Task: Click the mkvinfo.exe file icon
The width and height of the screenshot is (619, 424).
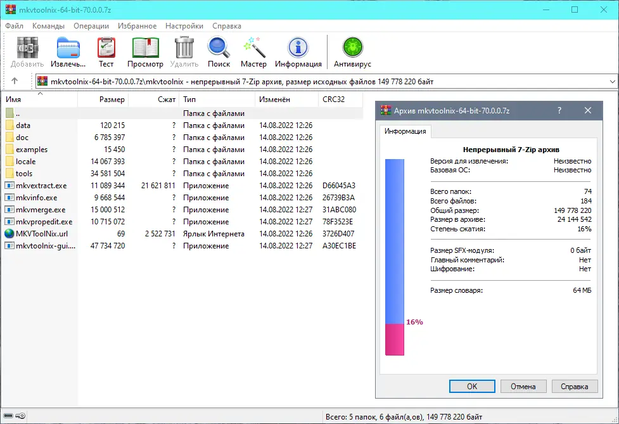Action: tap(10, 198)
